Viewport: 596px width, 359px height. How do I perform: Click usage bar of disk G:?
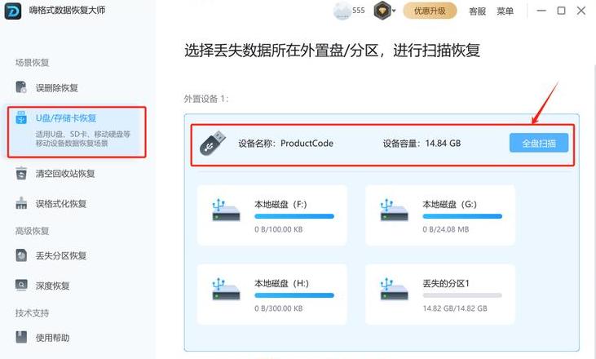tap(462, 216)
